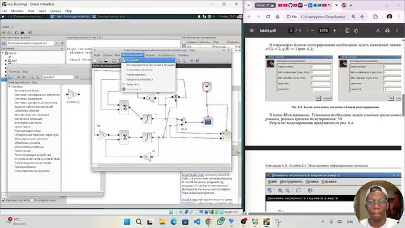Open the Chrome tab search dropdown
The width and height of the screenshot is (405, 228).
[x=249, y=5]
